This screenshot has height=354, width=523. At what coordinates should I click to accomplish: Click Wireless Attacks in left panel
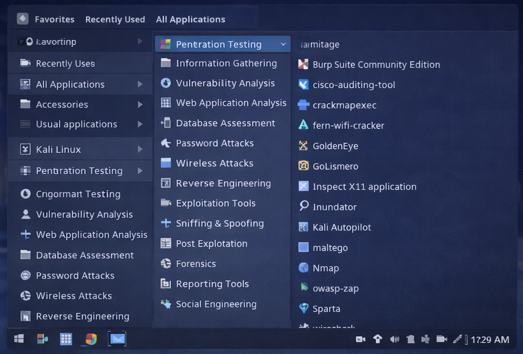tap(80, 296)
